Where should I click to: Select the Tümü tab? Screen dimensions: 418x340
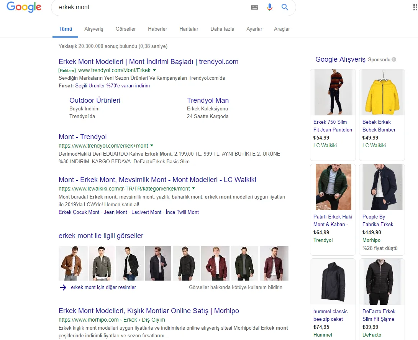tap(65, 29)
